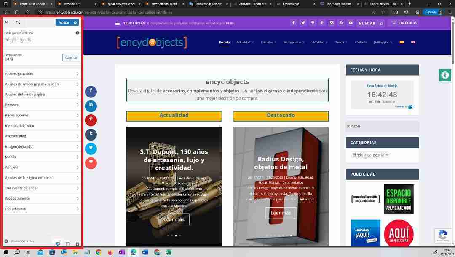
Task: Click the customizer help question icon
Action: click(x=78, y=33)
